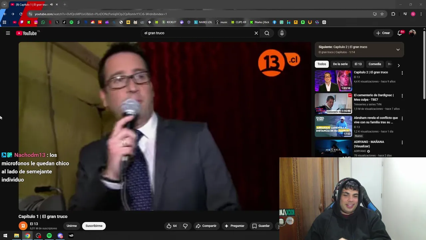Viewport: 426px width, 240px height.
Task: Select the 'De la serie' filter chip
Action: pos(340,64)
